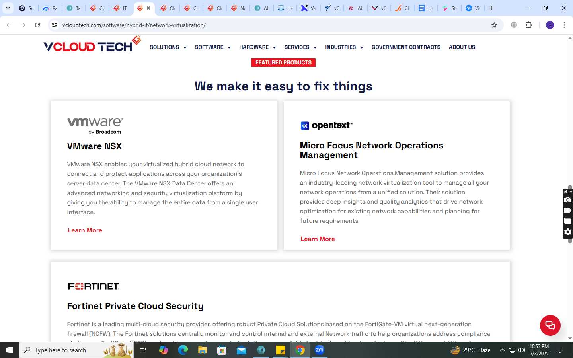Click Learn More under VMware NSX
Image resolution: width=573 pixels, height=358 pixels.
(x=85, y=230)
